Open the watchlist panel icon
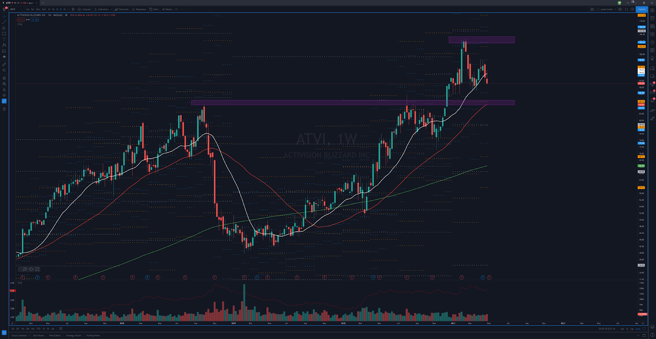The width and height of the screenshot is (656, 339). click(x=652, y=10)
